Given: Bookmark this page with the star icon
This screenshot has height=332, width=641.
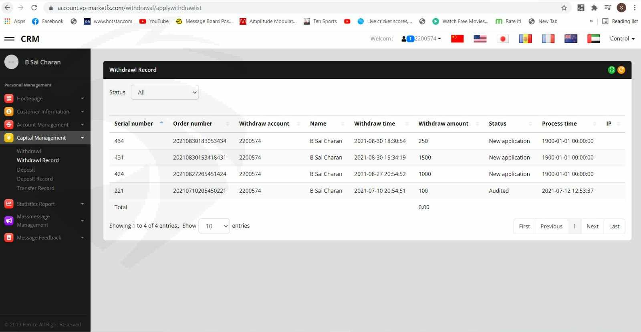Looking at the screenshot, I should tap(564, 8).
